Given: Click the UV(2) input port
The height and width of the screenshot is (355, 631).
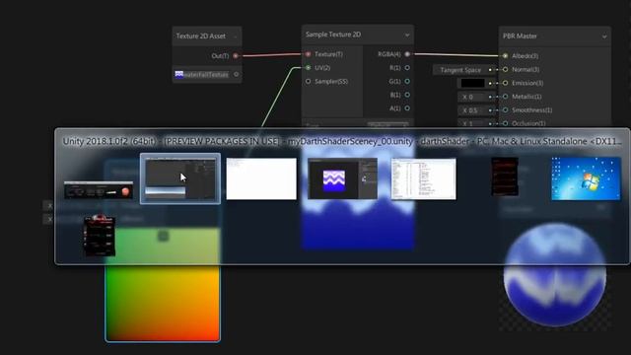Looking at the screenshot, I should (x=308, y=68).
